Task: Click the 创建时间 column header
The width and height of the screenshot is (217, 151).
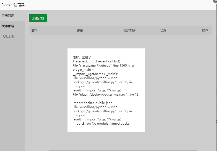Action: (x=130, y=31)
